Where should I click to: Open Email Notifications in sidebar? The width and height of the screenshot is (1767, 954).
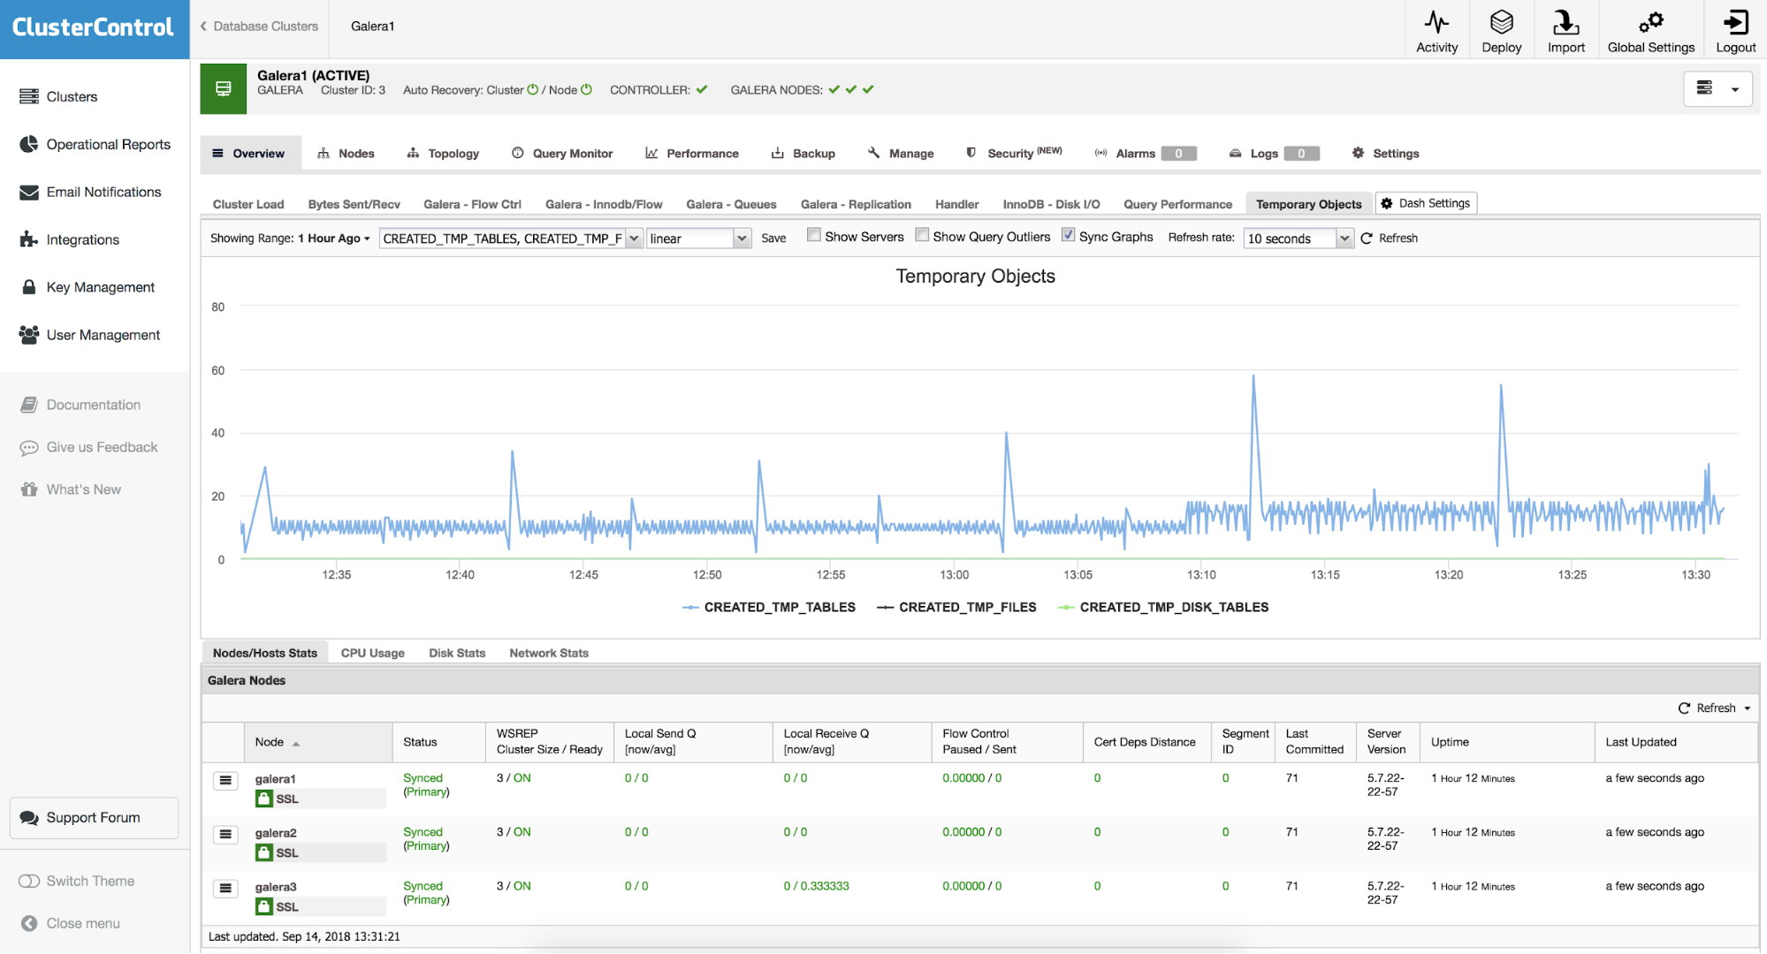coord(90,192)
